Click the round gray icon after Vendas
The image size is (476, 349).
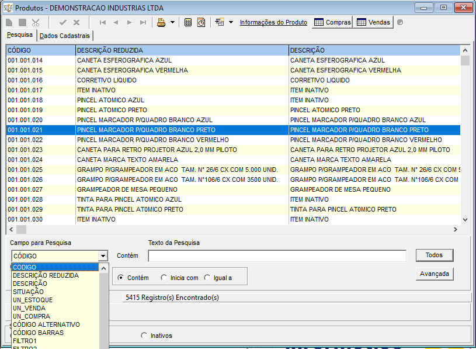click(400, 22)
